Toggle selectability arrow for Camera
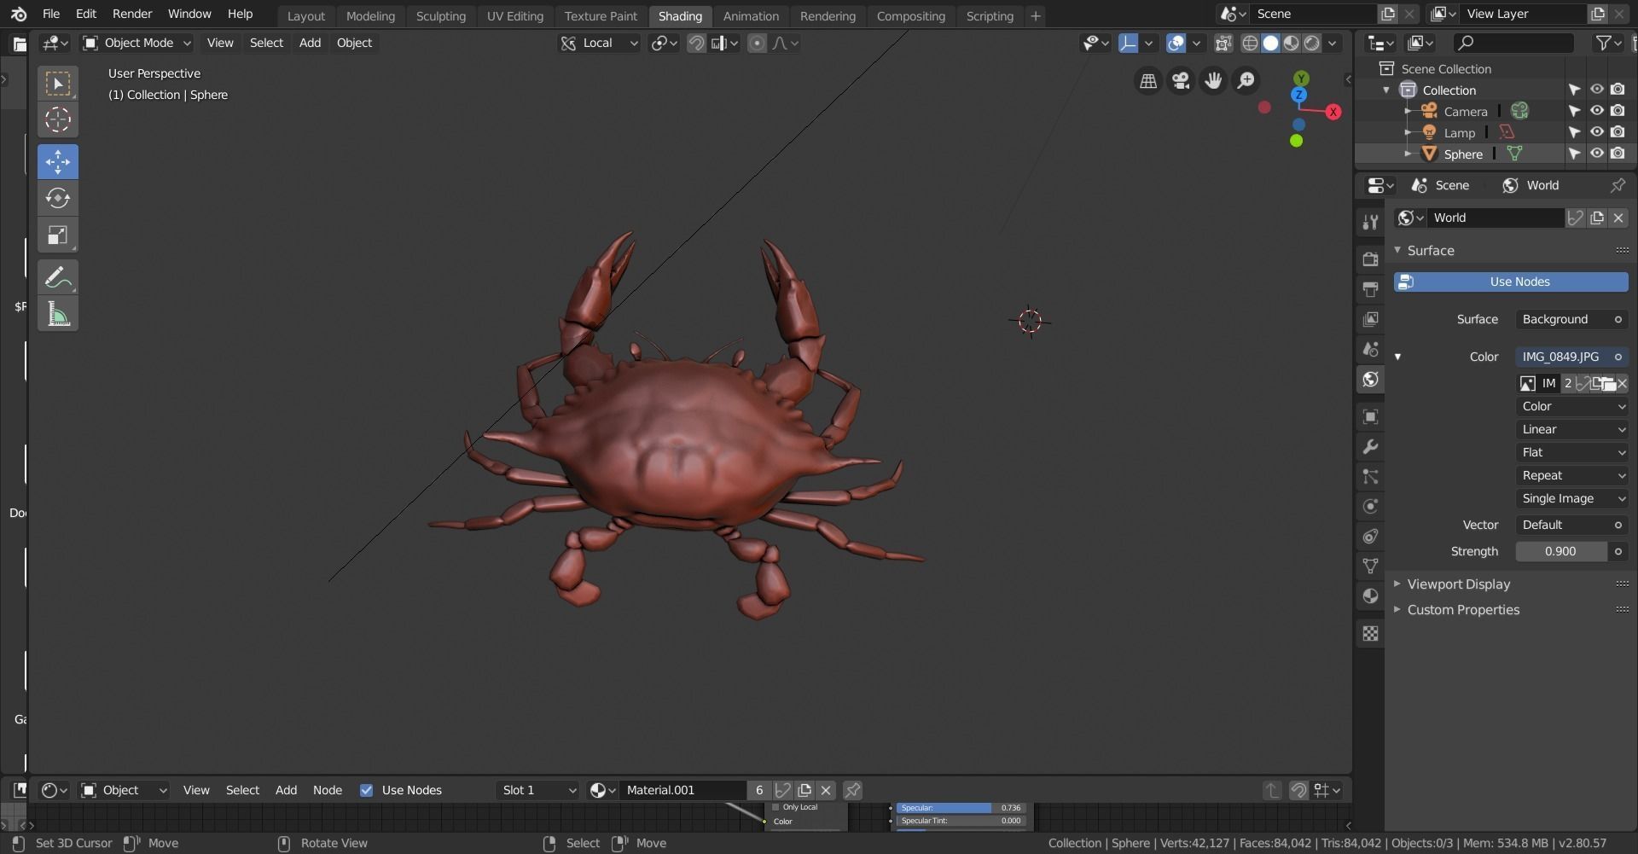This screenshot has width=1638, height=854. click(1574, 111)
